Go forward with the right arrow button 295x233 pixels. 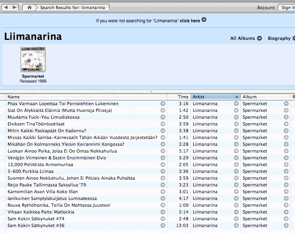pyautogui.click(x=14, y=8)
